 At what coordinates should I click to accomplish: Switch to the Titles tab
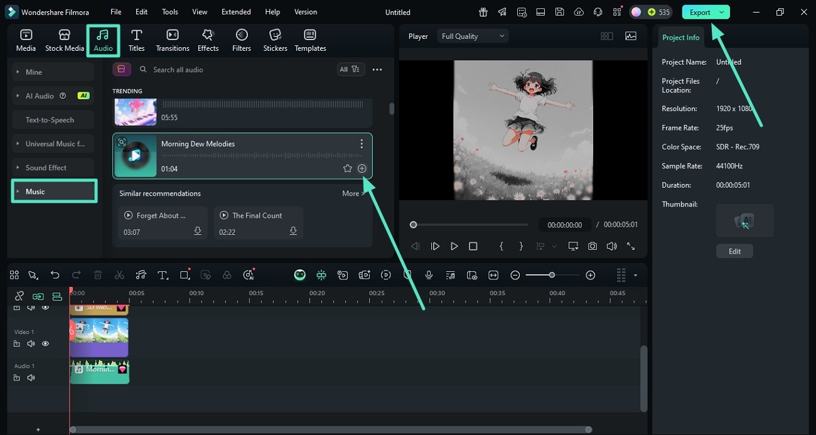point(136,40)
